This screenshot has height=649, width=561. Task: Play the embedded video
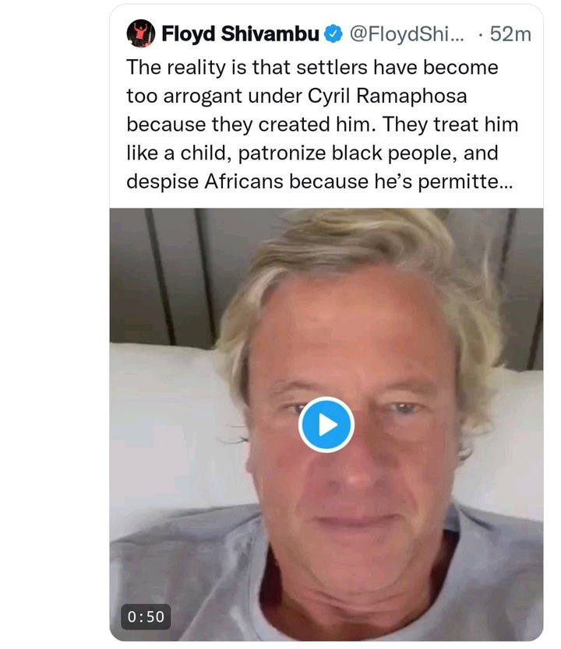tap(326, 424)
